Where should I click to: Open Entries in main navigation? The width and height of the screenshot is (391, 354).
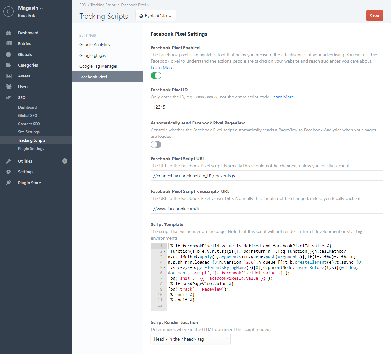pos(36,43)
